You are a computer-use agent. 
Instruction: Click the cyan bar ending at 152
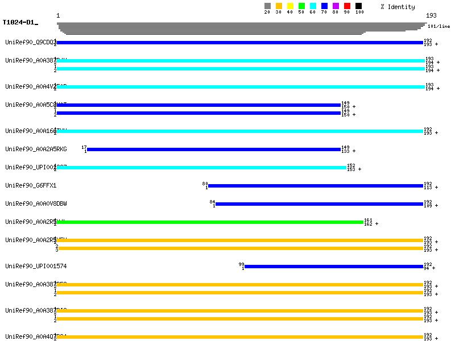[201, 168]
